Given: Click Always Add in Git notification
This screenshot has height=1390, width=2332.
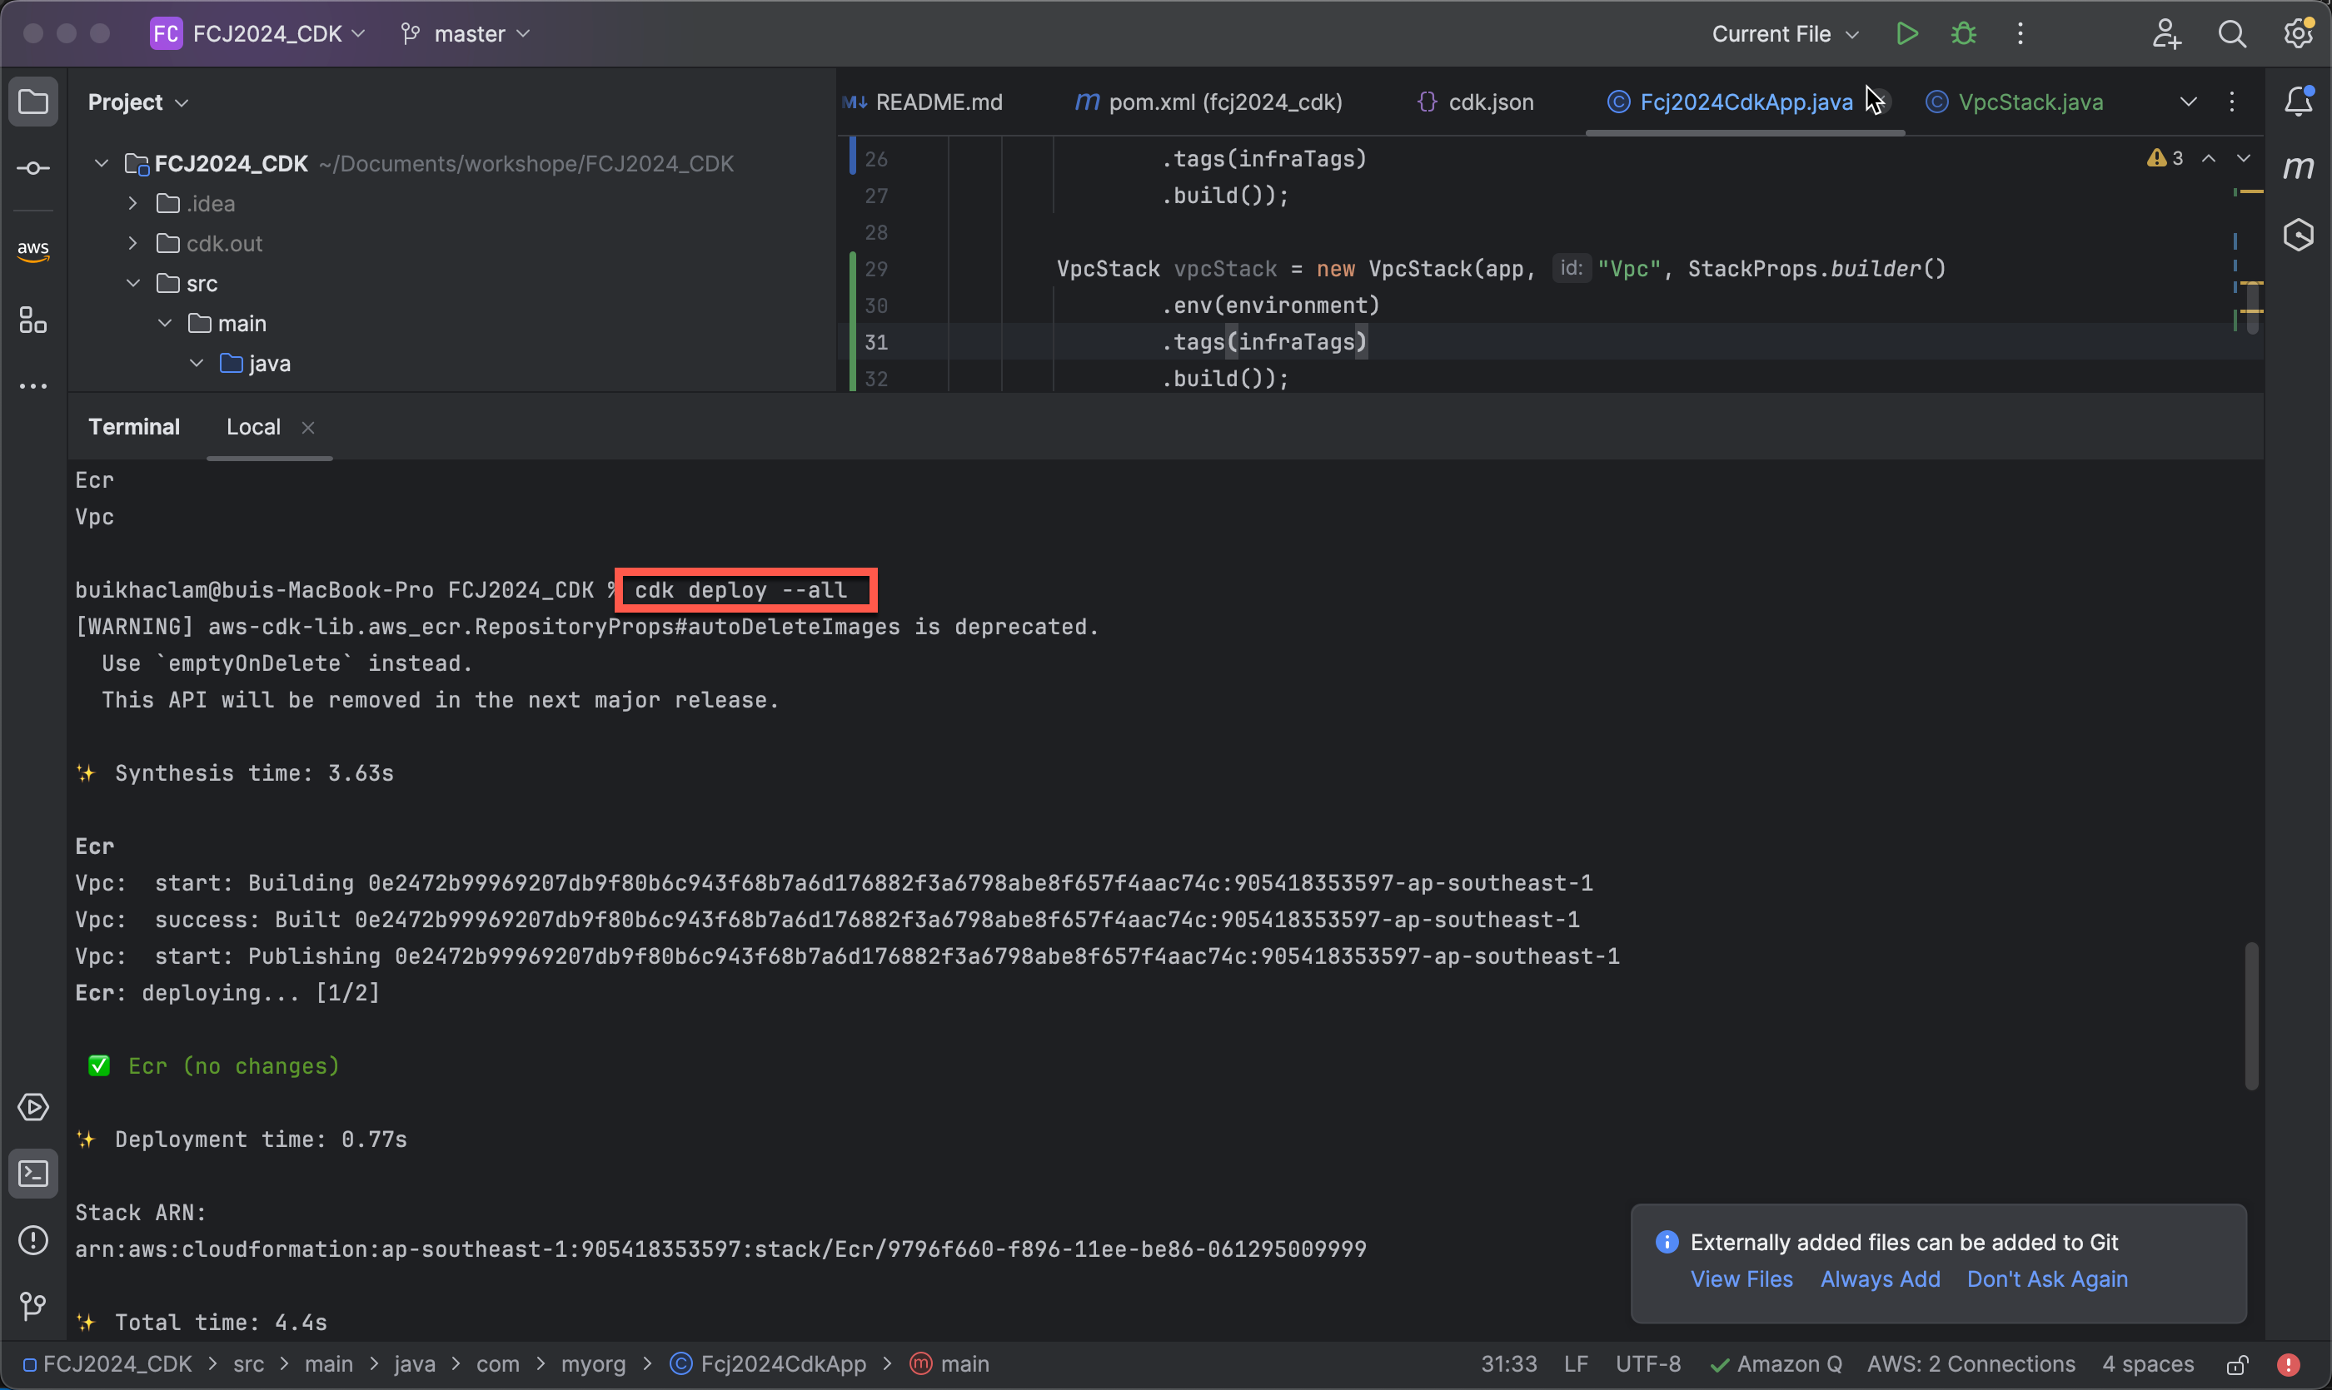Looking at the screenshot, I should coord(1881,1279).
